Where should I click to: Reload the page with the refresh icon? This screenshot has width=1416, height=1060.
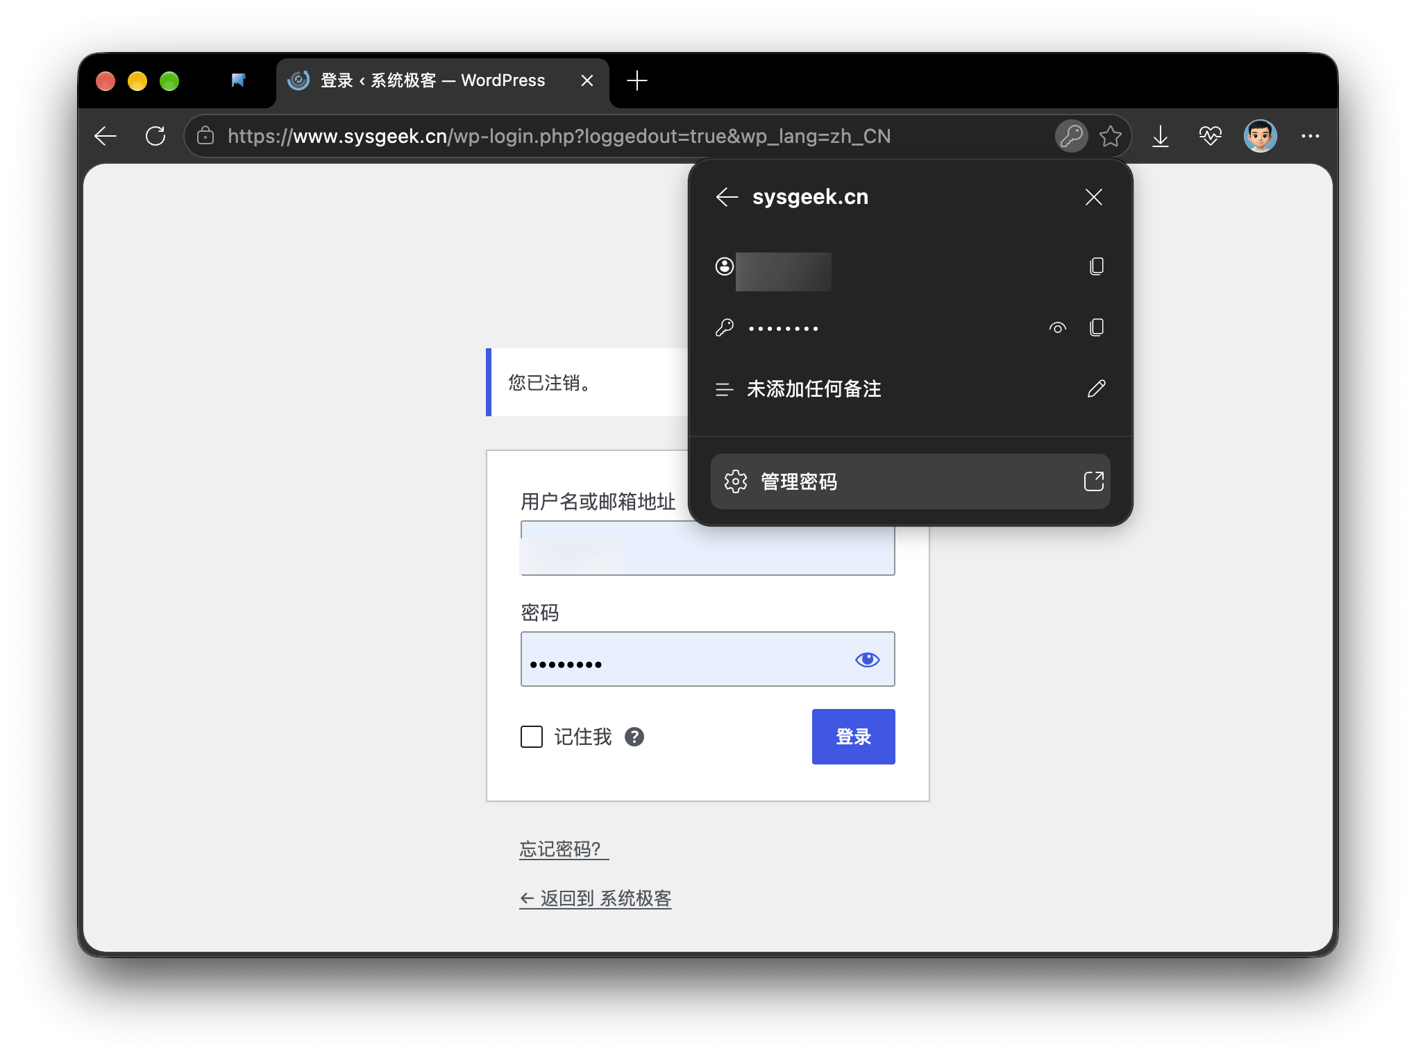point(155,136)
